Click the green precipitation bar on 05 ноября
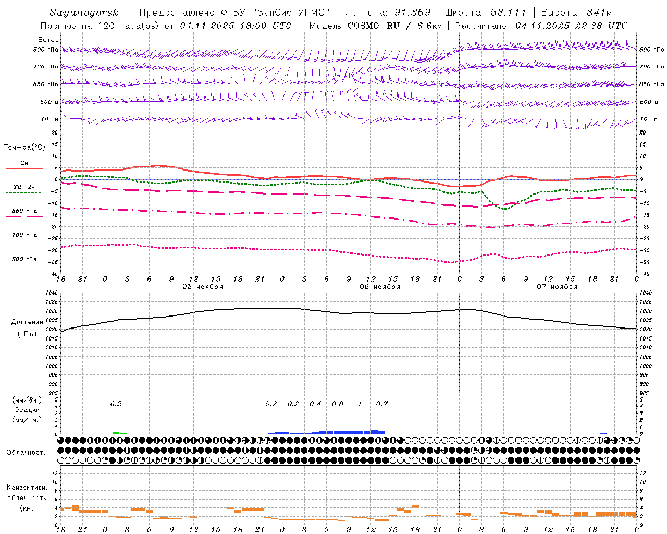Image resolution: width=667 pixels, height=534 pixels. click(120, 433)
